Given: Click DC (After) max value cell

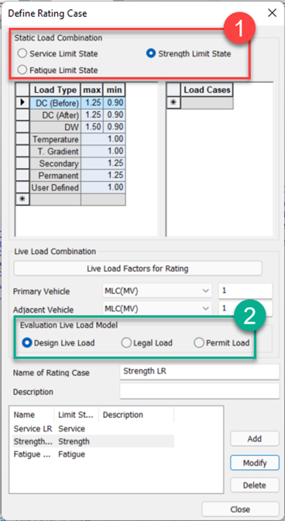Looking at the screenshot, I should (x=92, y=115).
